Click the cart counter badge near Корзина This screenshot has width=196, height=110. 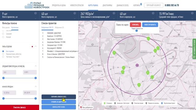(x=141, y=4)
